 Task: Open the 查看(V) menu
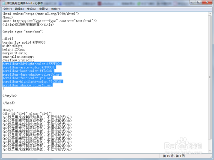click(x=44, y=9)
